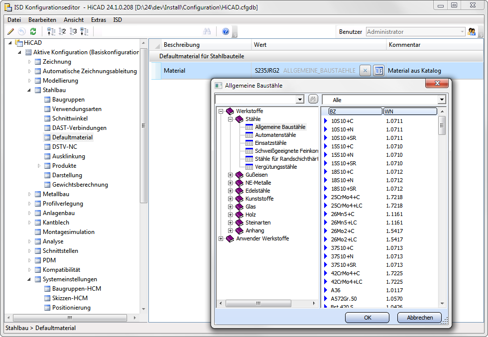
Task: Click the greyed-out undo arrow icon
Action: point(22,31)
